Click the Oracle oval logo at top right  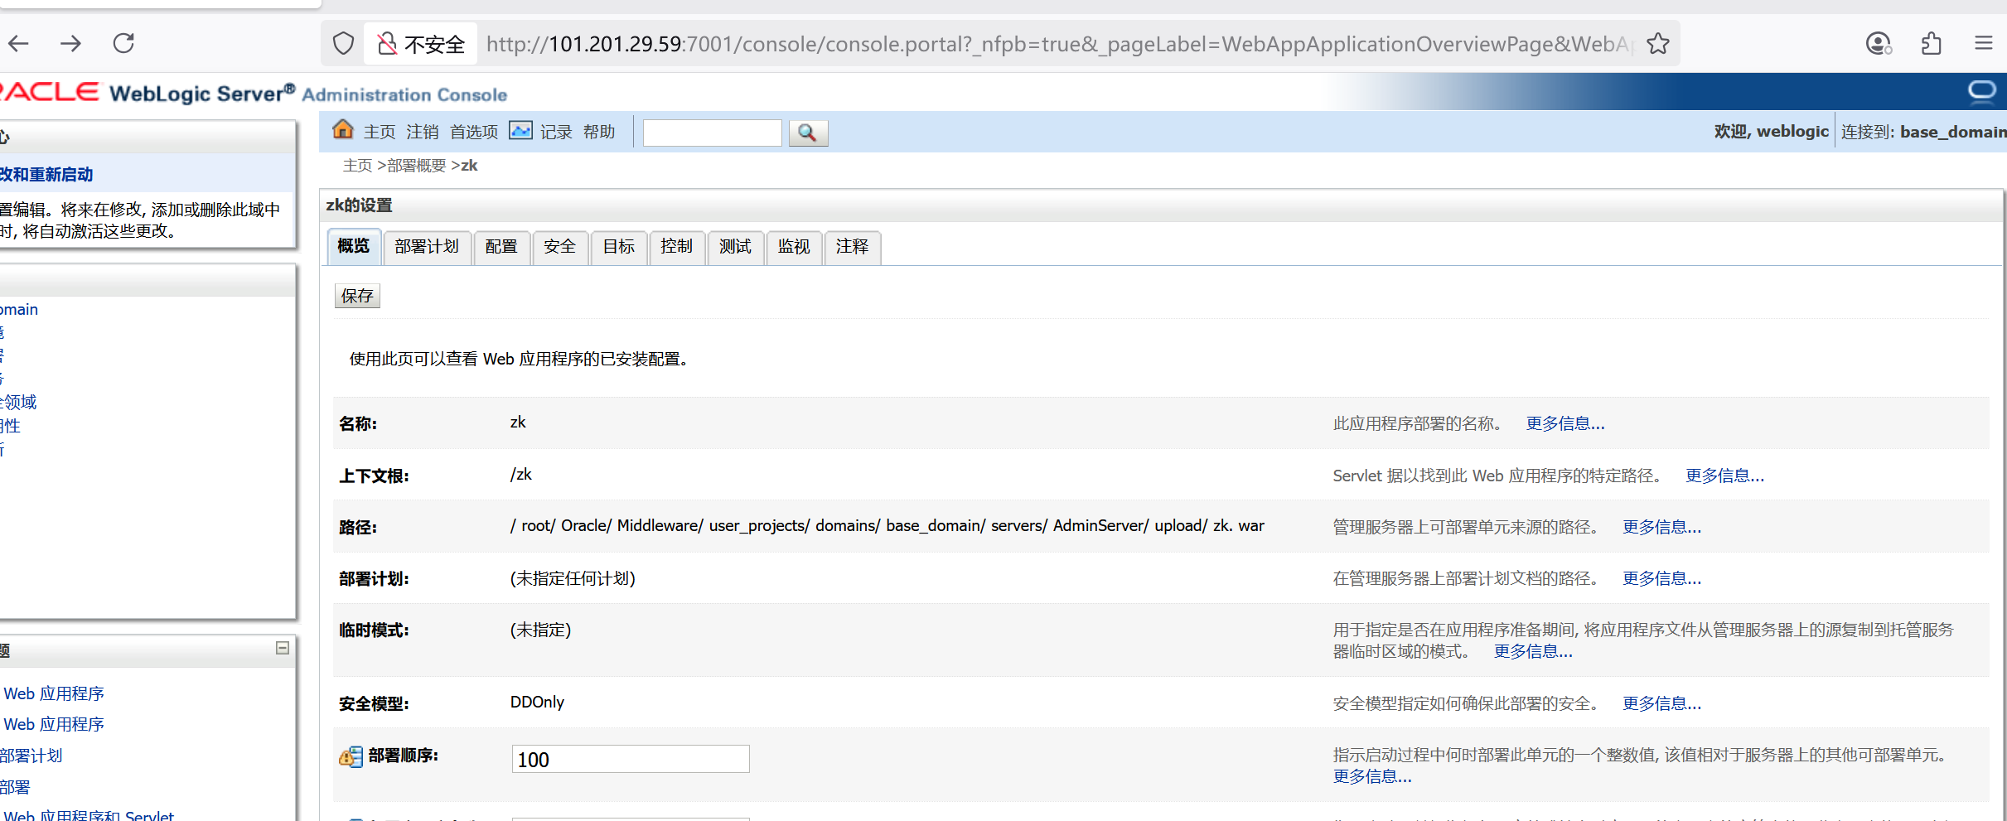click(x=1983, y=91)
